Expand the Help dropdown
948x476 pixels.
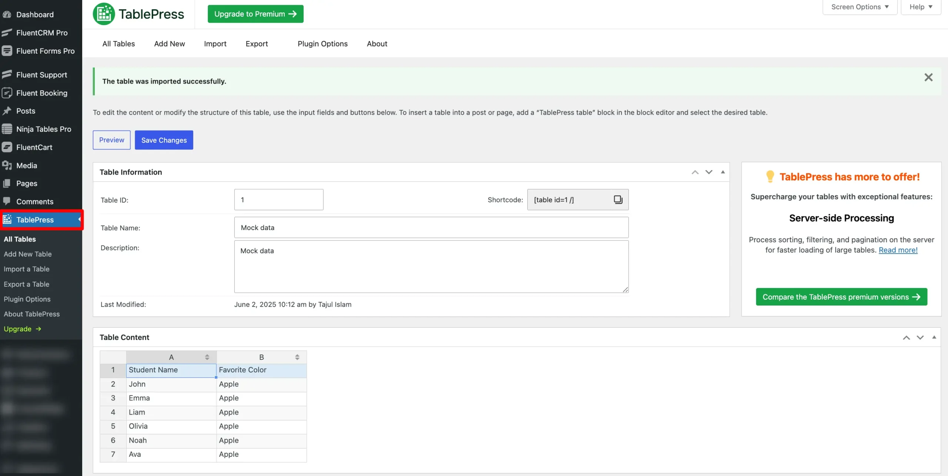point(921,7)
